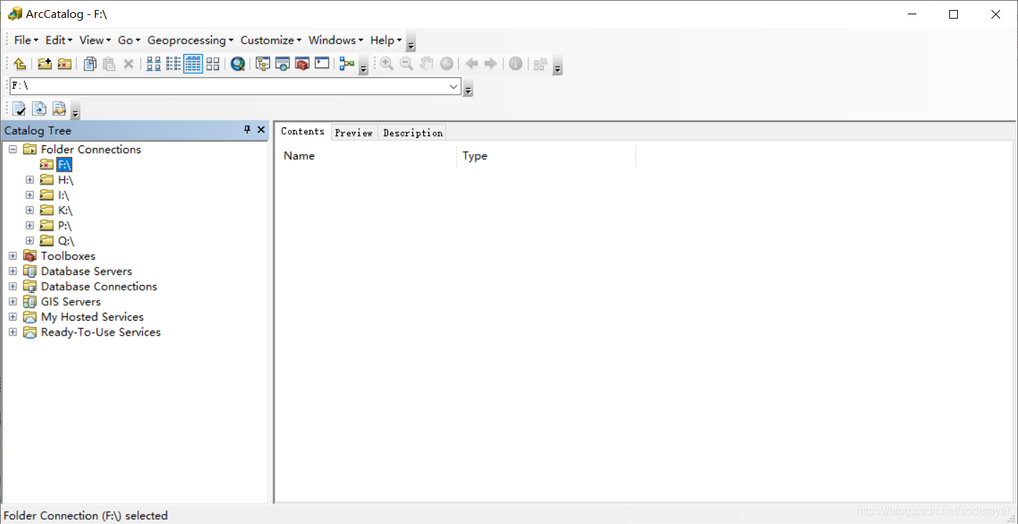The image size is (1018, 524).
Task: Switch to Large Icons view
Action: (153, 64)
